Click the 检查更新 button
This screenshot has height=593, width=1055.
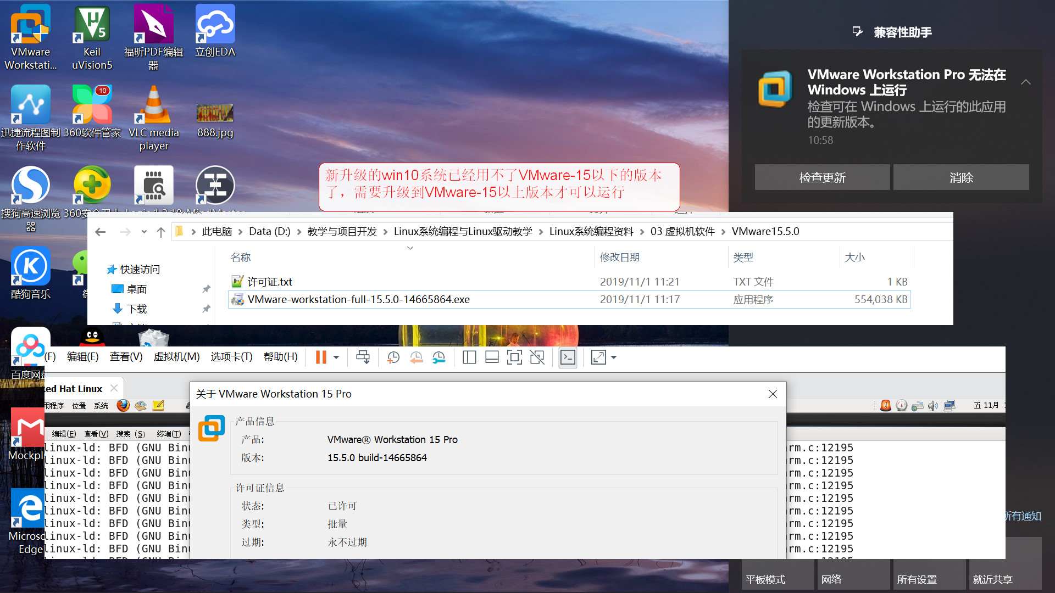[x=822, y=177]
